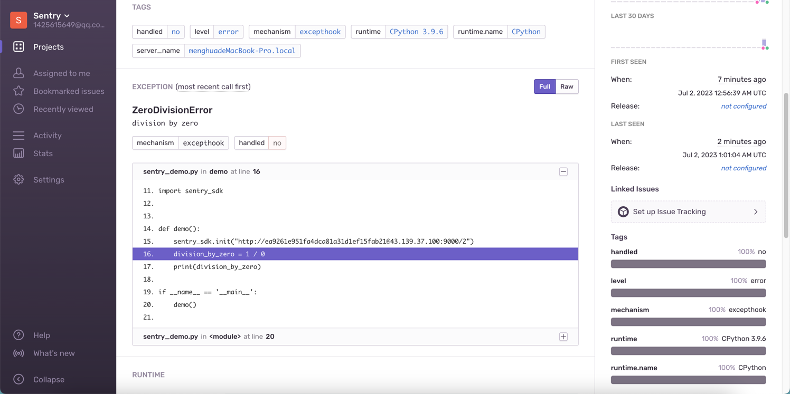Click the Activity list icon
The height and width of the screenshot is (394, 790).
18,136
